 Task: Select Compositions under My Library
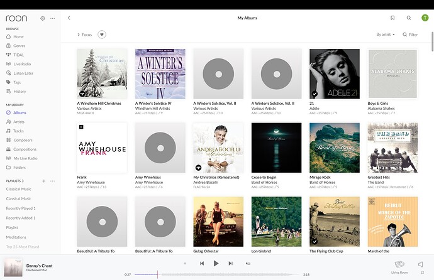coord(21,149)
